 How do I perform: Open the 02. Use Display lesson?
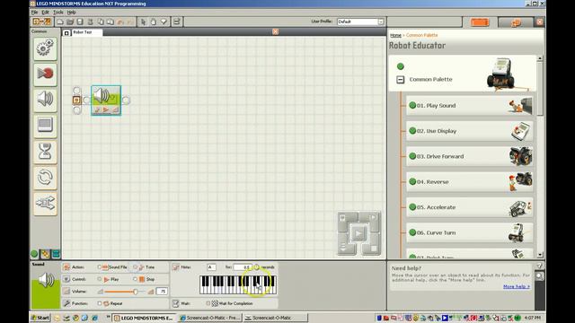tap(469, 131)
